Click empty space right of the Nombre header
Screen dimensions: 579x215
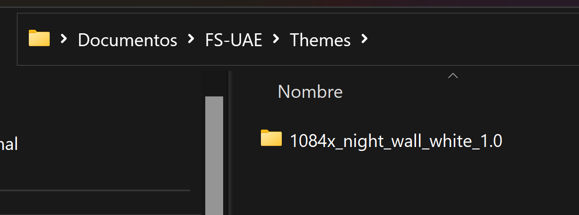517,91
